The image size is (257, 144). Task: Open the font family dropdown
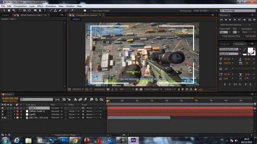(240, 49)
